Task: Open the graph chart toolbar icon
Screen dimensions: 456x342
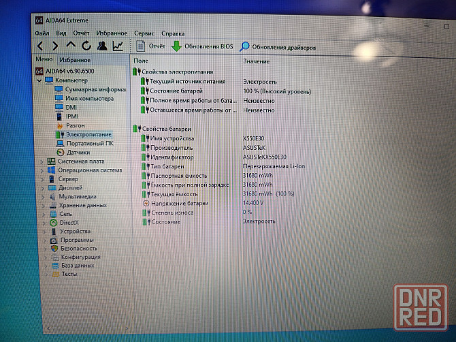Action: (x=118, y=46)
